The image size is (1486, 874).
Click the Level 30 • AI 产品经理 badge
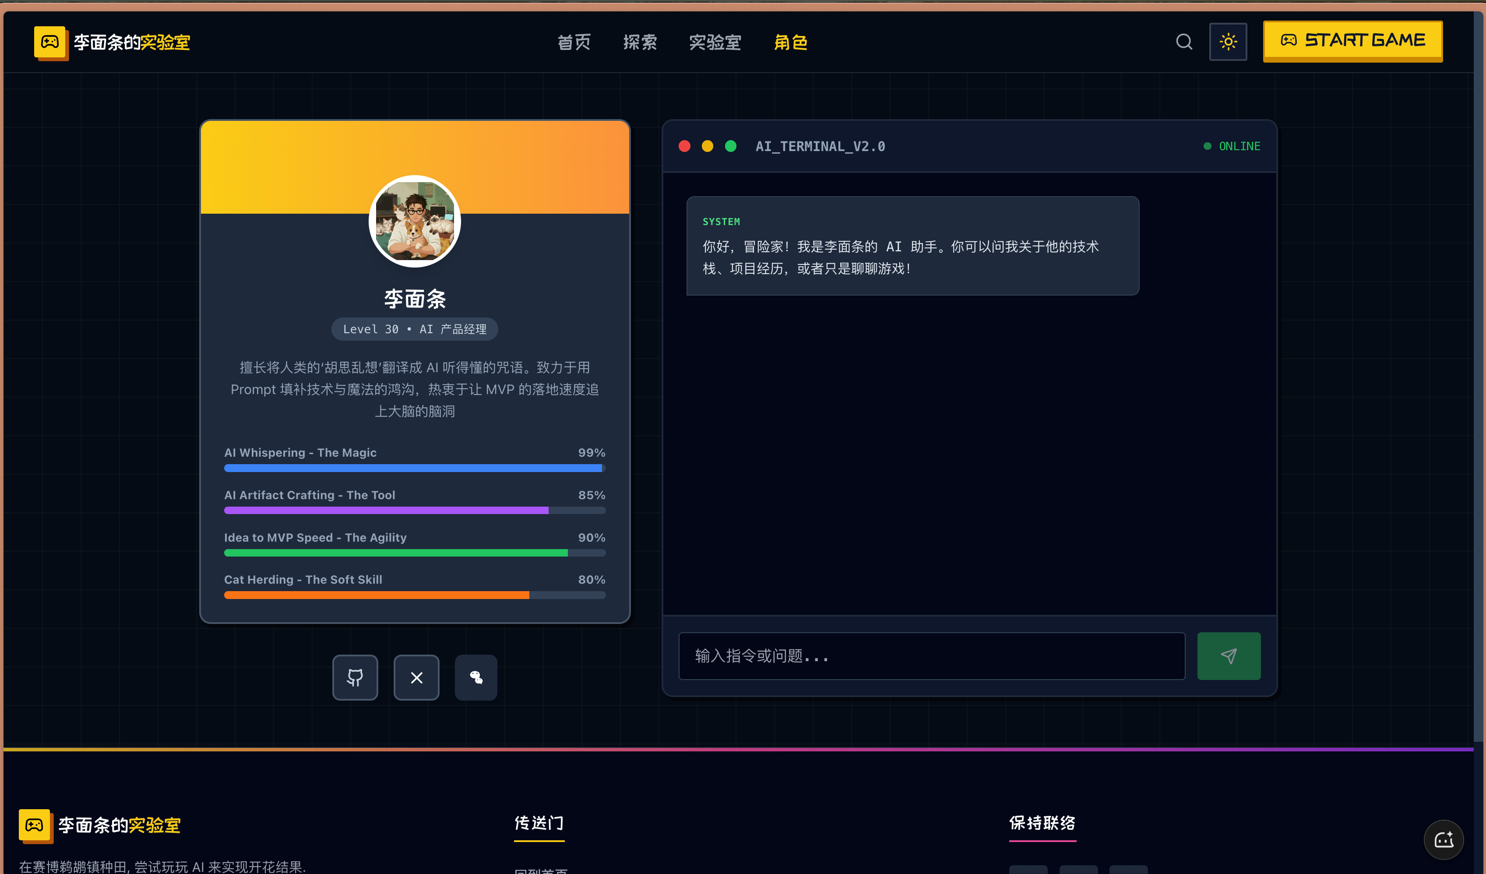click(x=415, y=329)
